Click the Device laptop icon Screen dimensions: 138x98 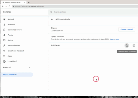coord(4,40)
